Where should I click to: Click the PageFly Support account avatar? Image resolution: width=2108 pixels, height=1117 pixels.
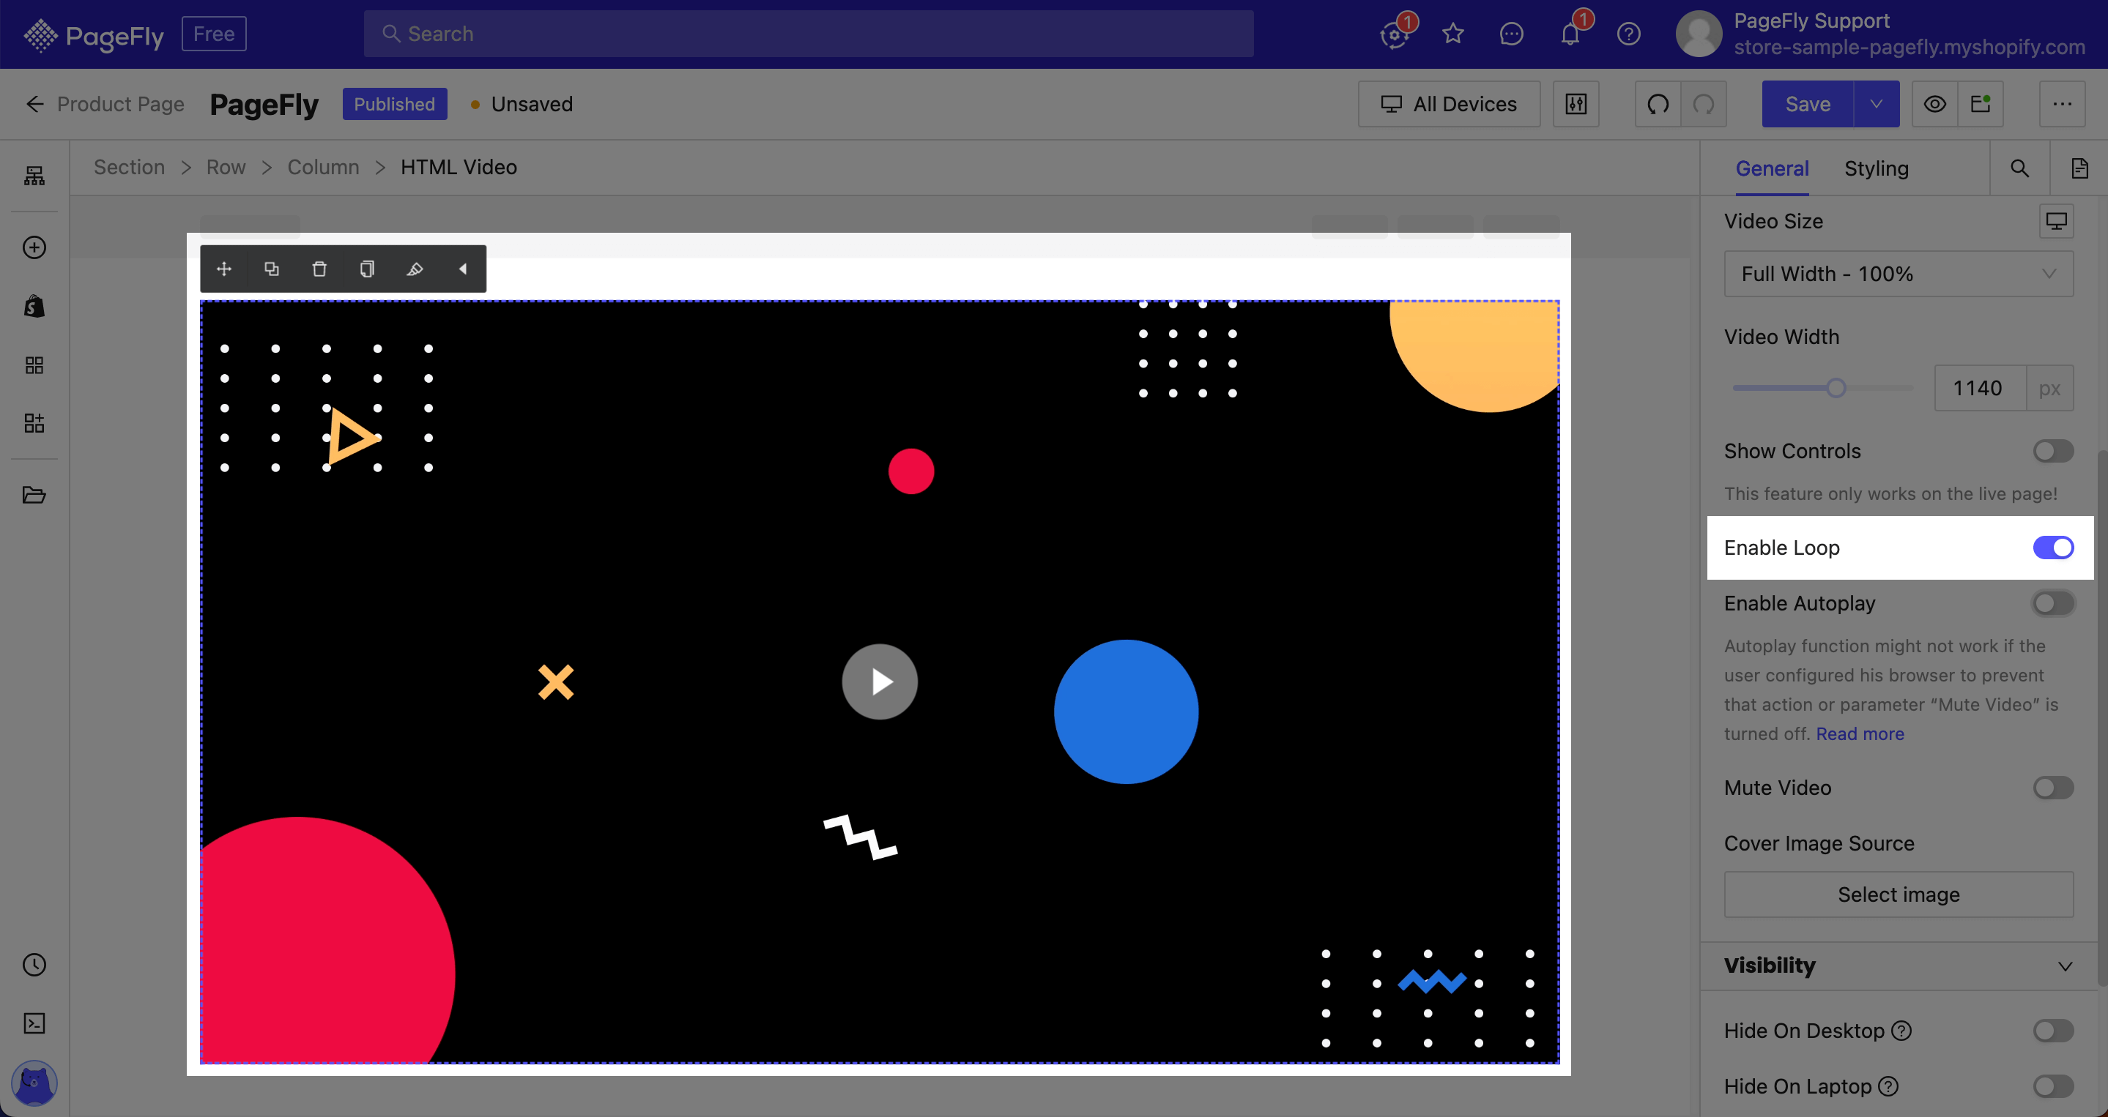point(1699,34)
